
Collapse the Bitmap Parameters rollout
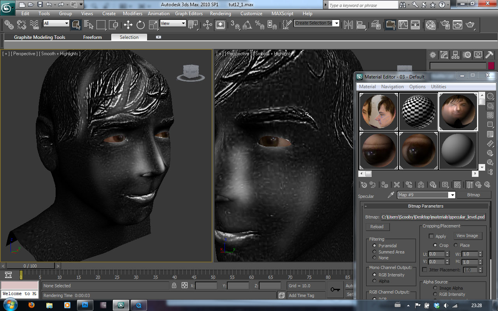(x=365, y=206)
